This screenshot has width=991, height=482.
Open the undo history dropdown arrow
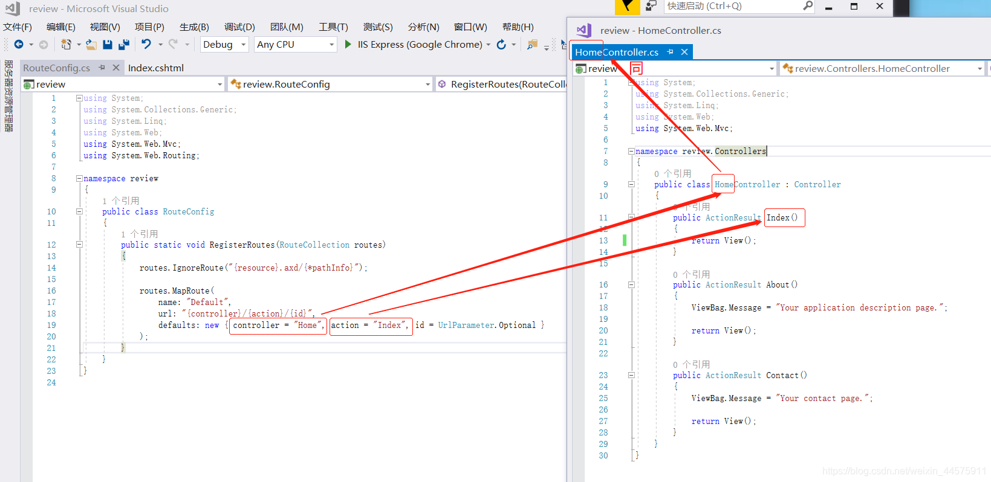tap(160, 45)
